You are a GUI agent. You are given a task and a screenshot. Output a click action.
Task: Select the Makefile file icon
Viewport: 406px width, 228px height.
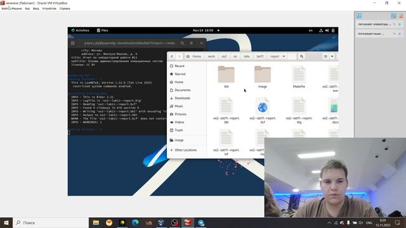(299, 74)
